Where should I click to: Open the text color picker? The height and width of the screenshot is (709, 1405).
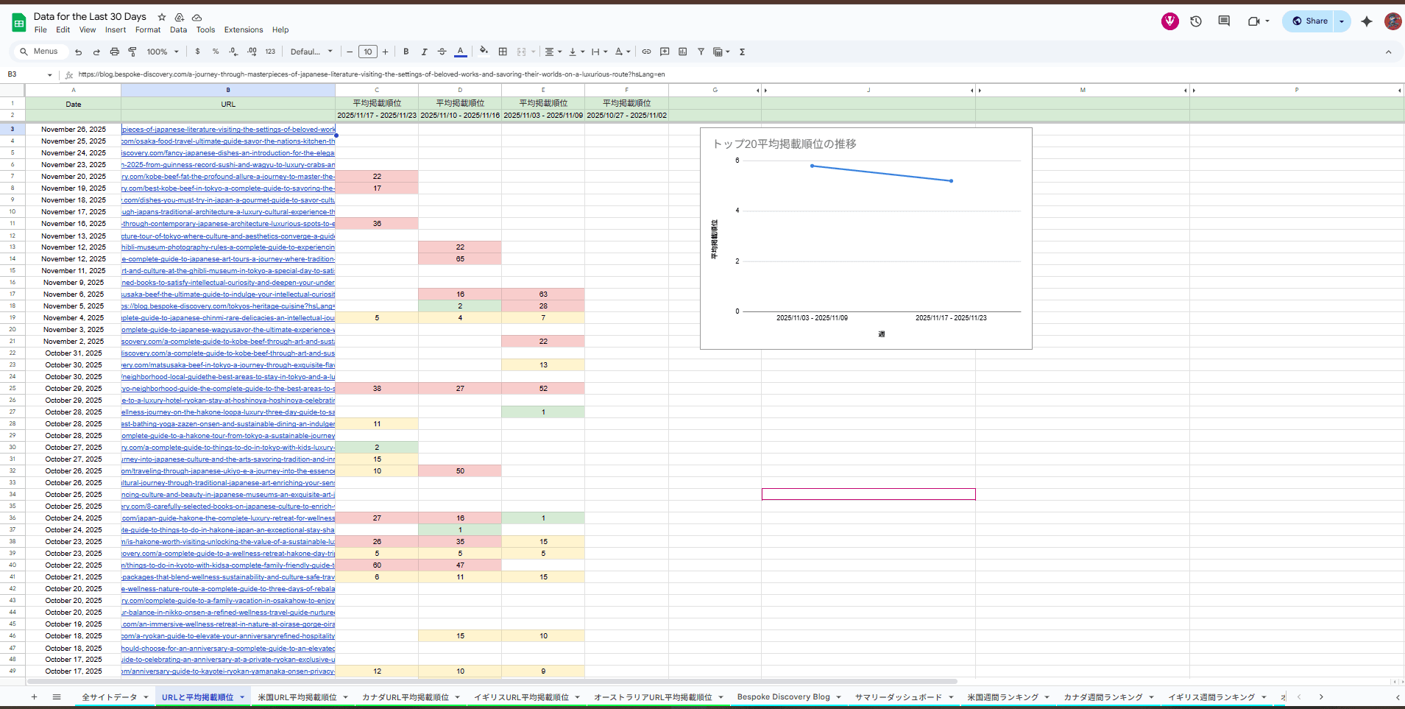click(x=460, y=52)
